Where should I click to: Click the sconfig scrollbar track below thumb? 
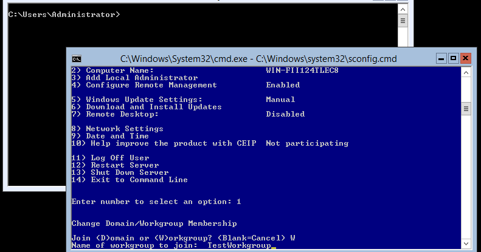[466, 182]
